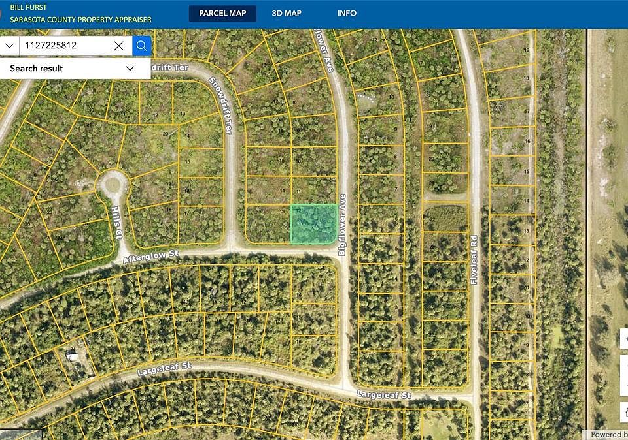
Task: Expand the Search result panel
Action: tap(130, 68)
